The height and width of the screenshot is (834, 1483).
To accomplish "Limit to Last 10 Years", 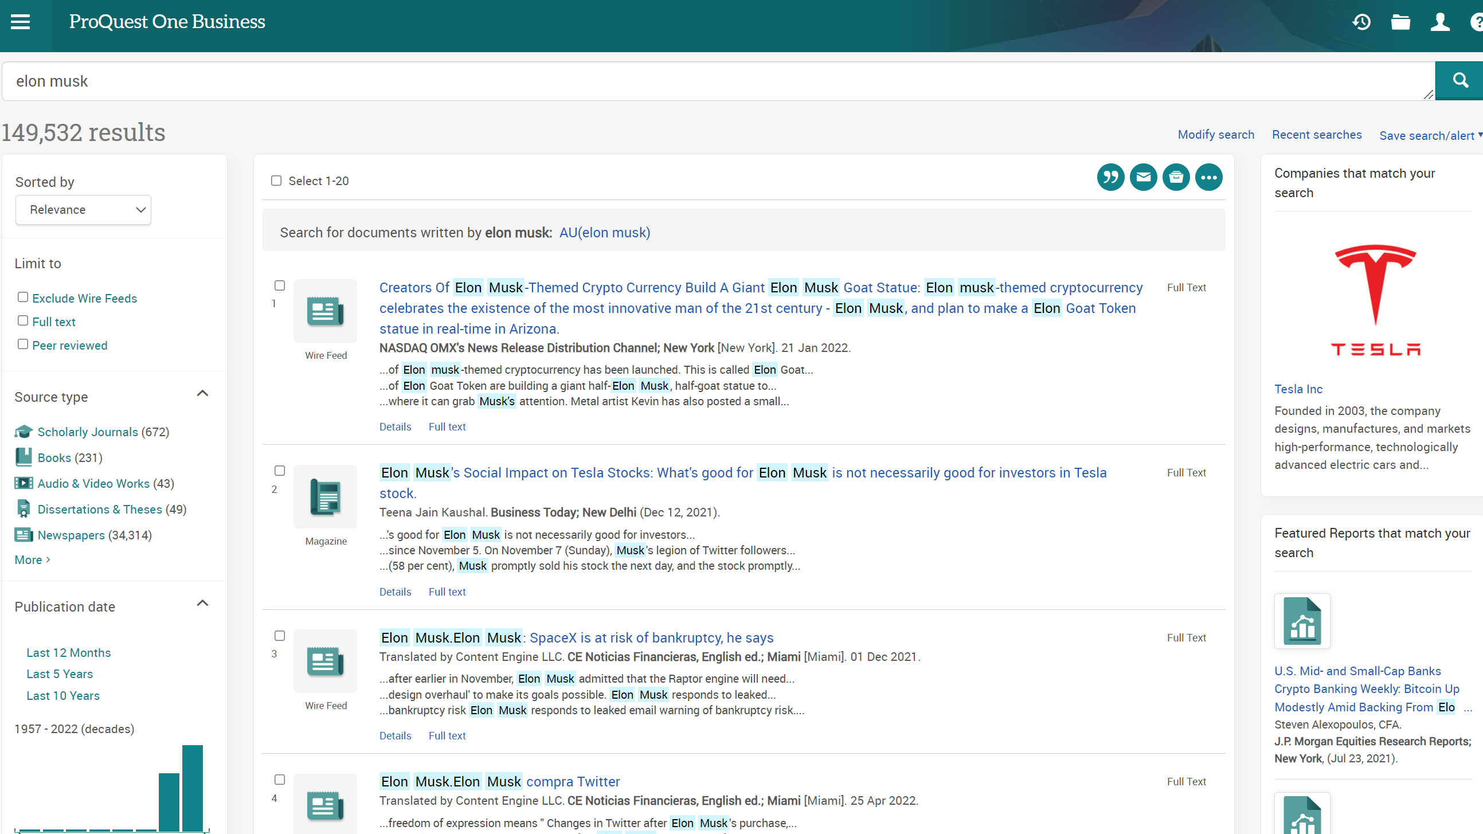I will (62, 696).
